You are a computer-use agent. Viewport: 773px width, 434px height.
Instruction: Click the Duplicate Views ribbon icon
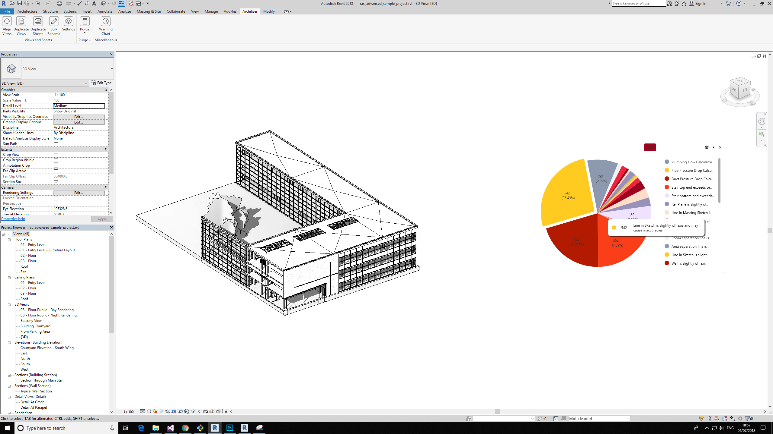[21, 21]
